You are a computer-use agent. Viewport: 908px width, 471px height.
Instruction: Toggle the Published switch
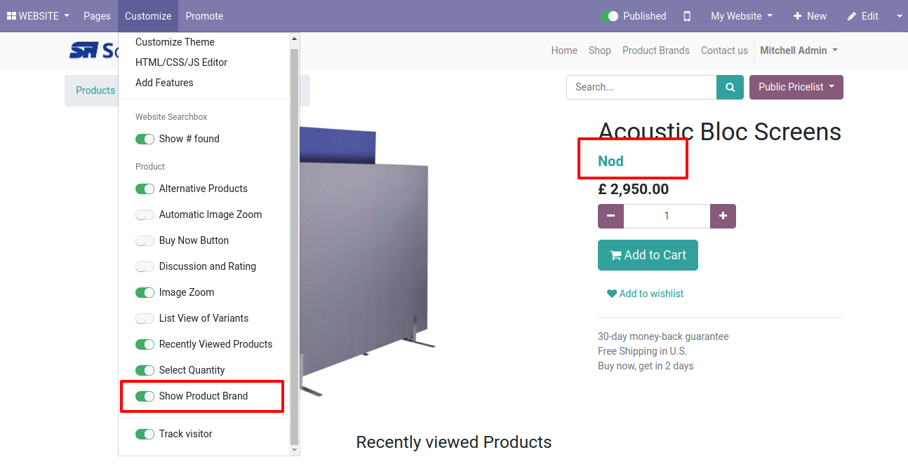tap(609, 16)
